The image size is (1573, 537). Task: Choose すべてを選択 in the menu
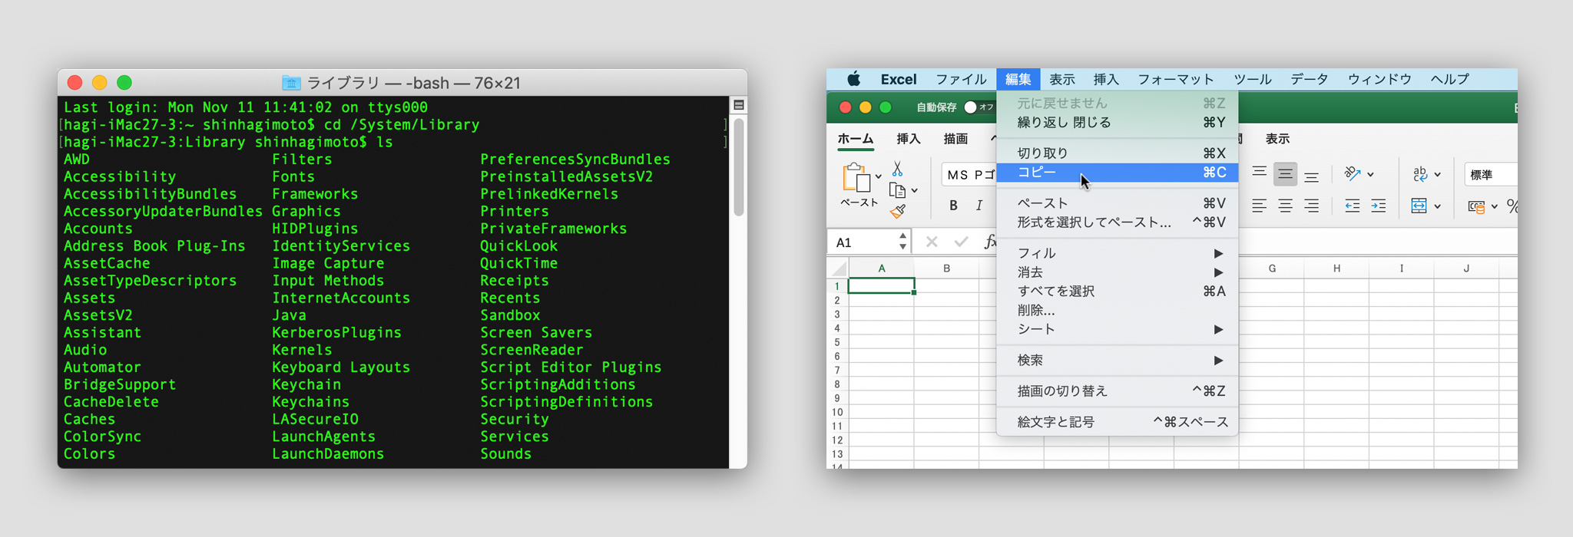click(x=1117, y=292)
